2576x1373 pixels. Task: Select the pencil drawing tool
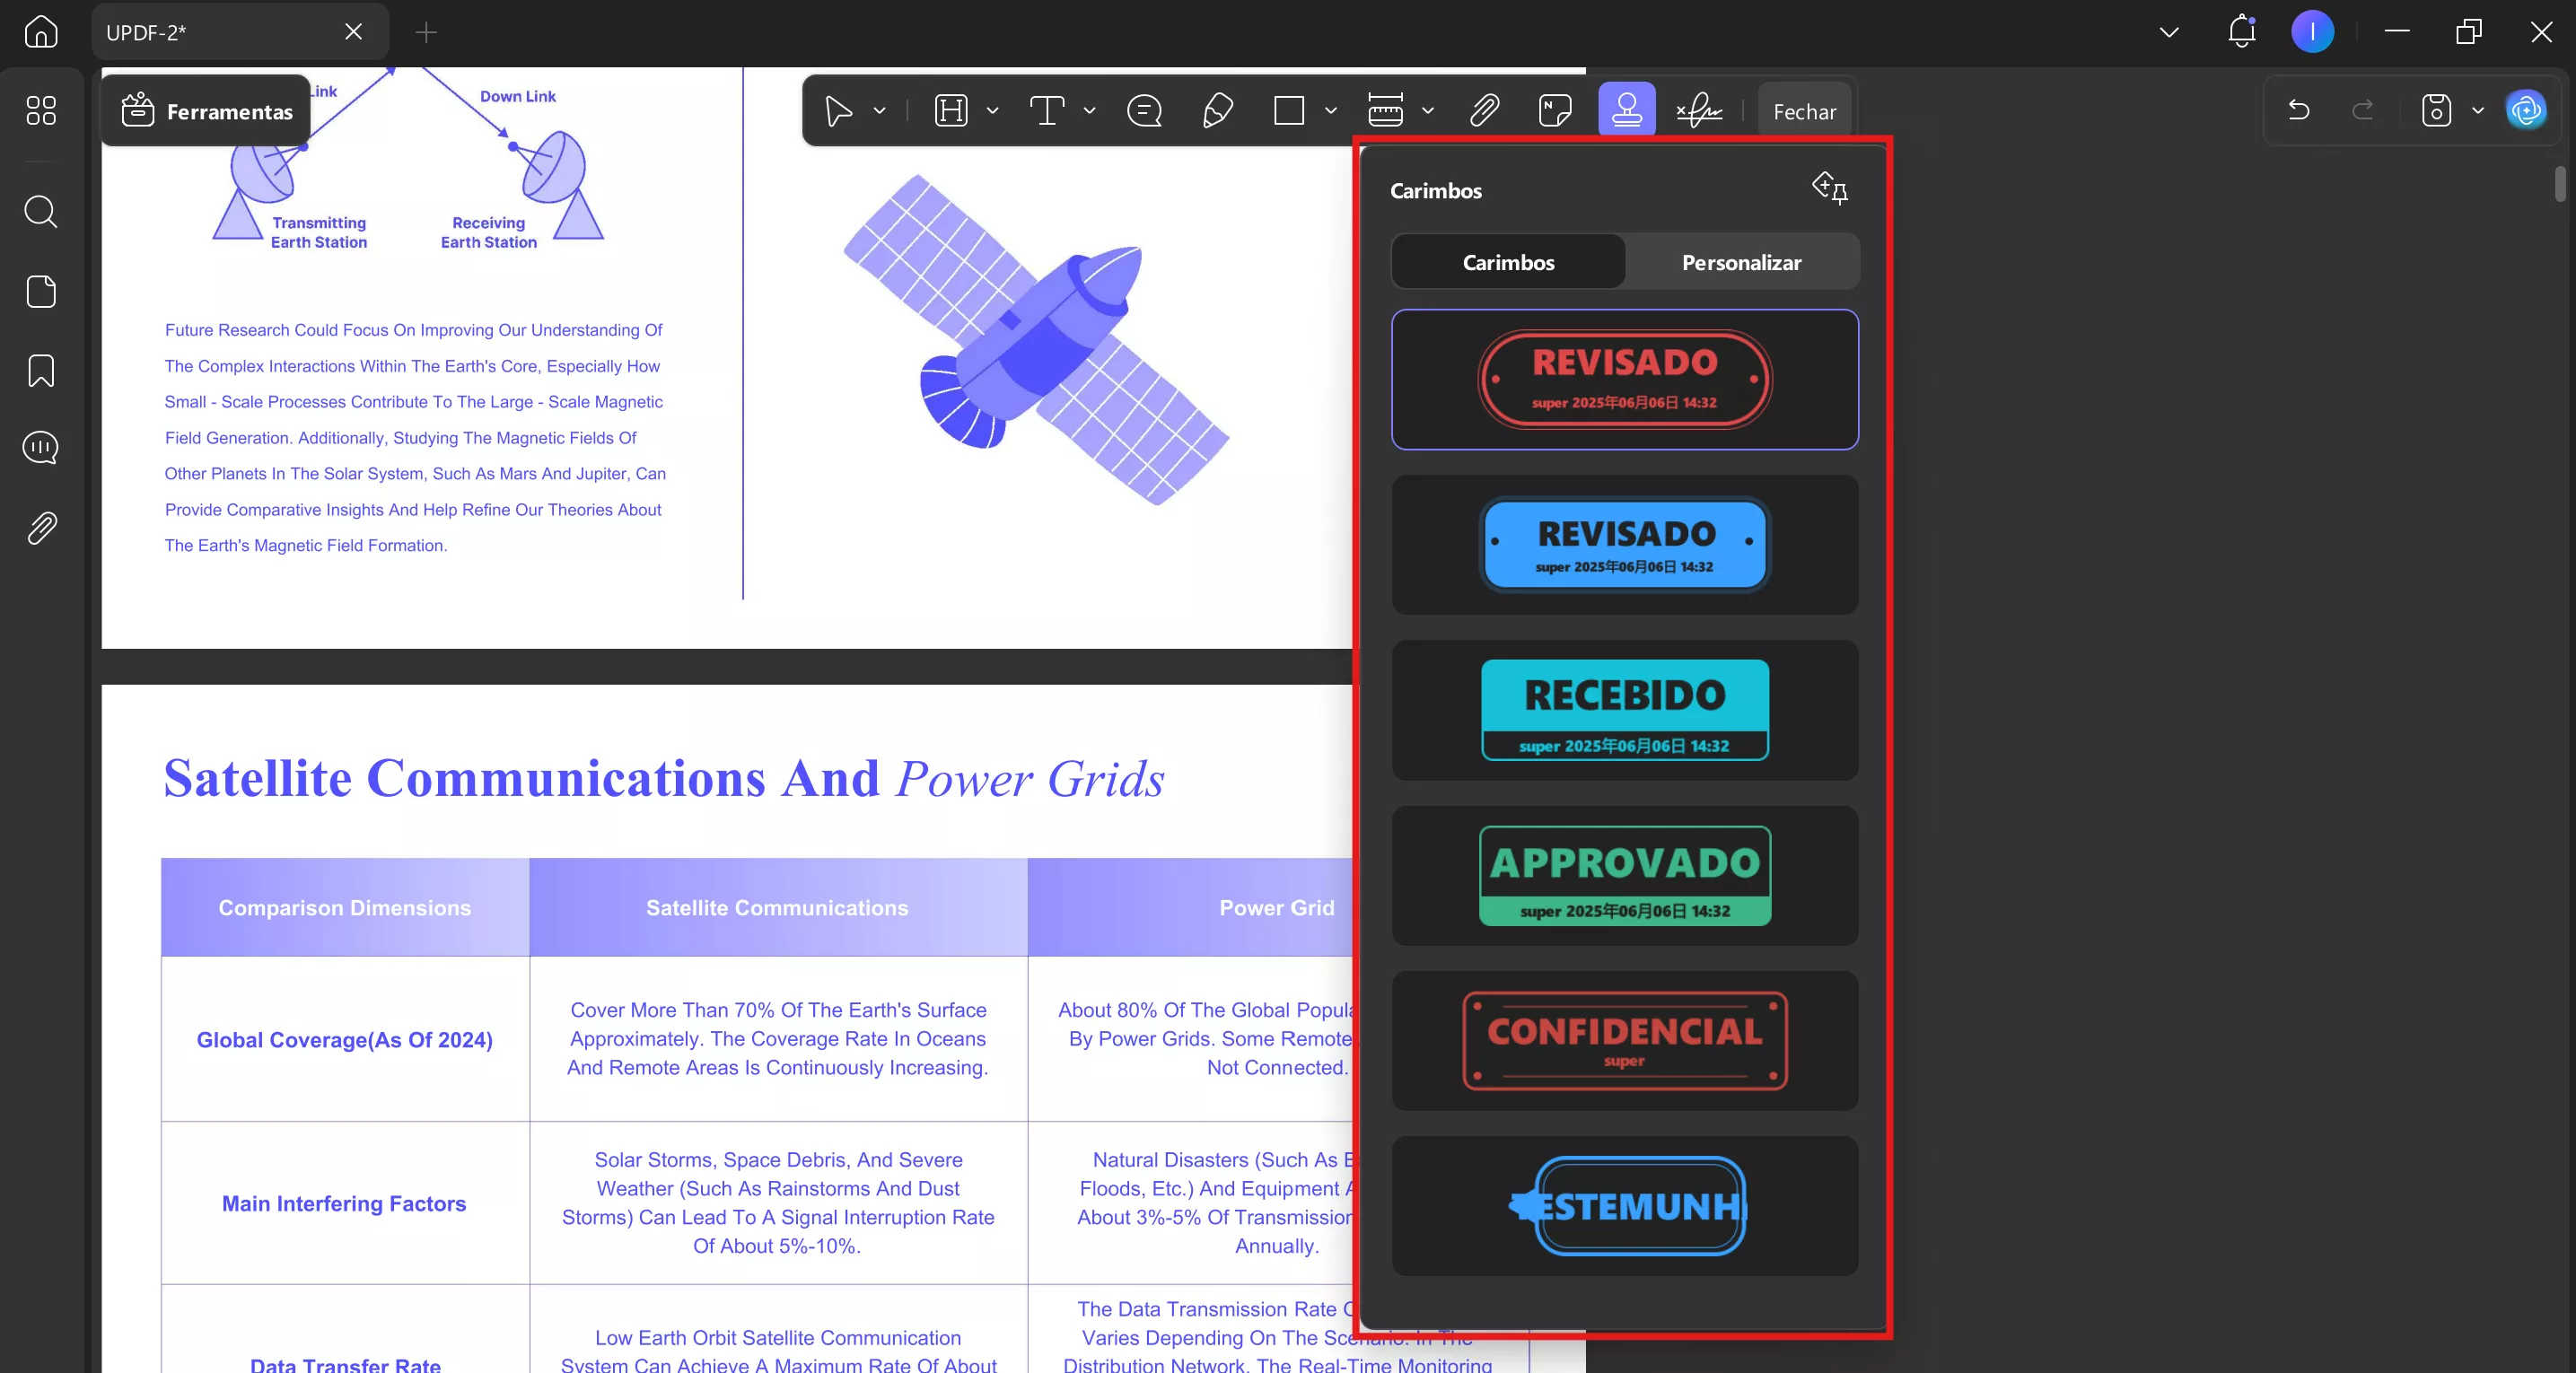[1217, 110]
